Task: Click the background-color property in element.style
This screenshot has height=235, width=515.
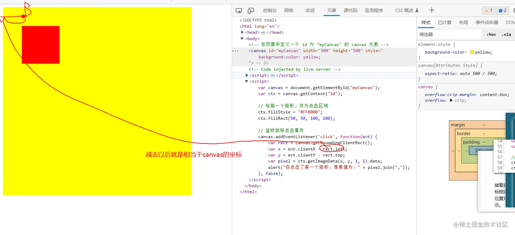Action: click(445, 52)
